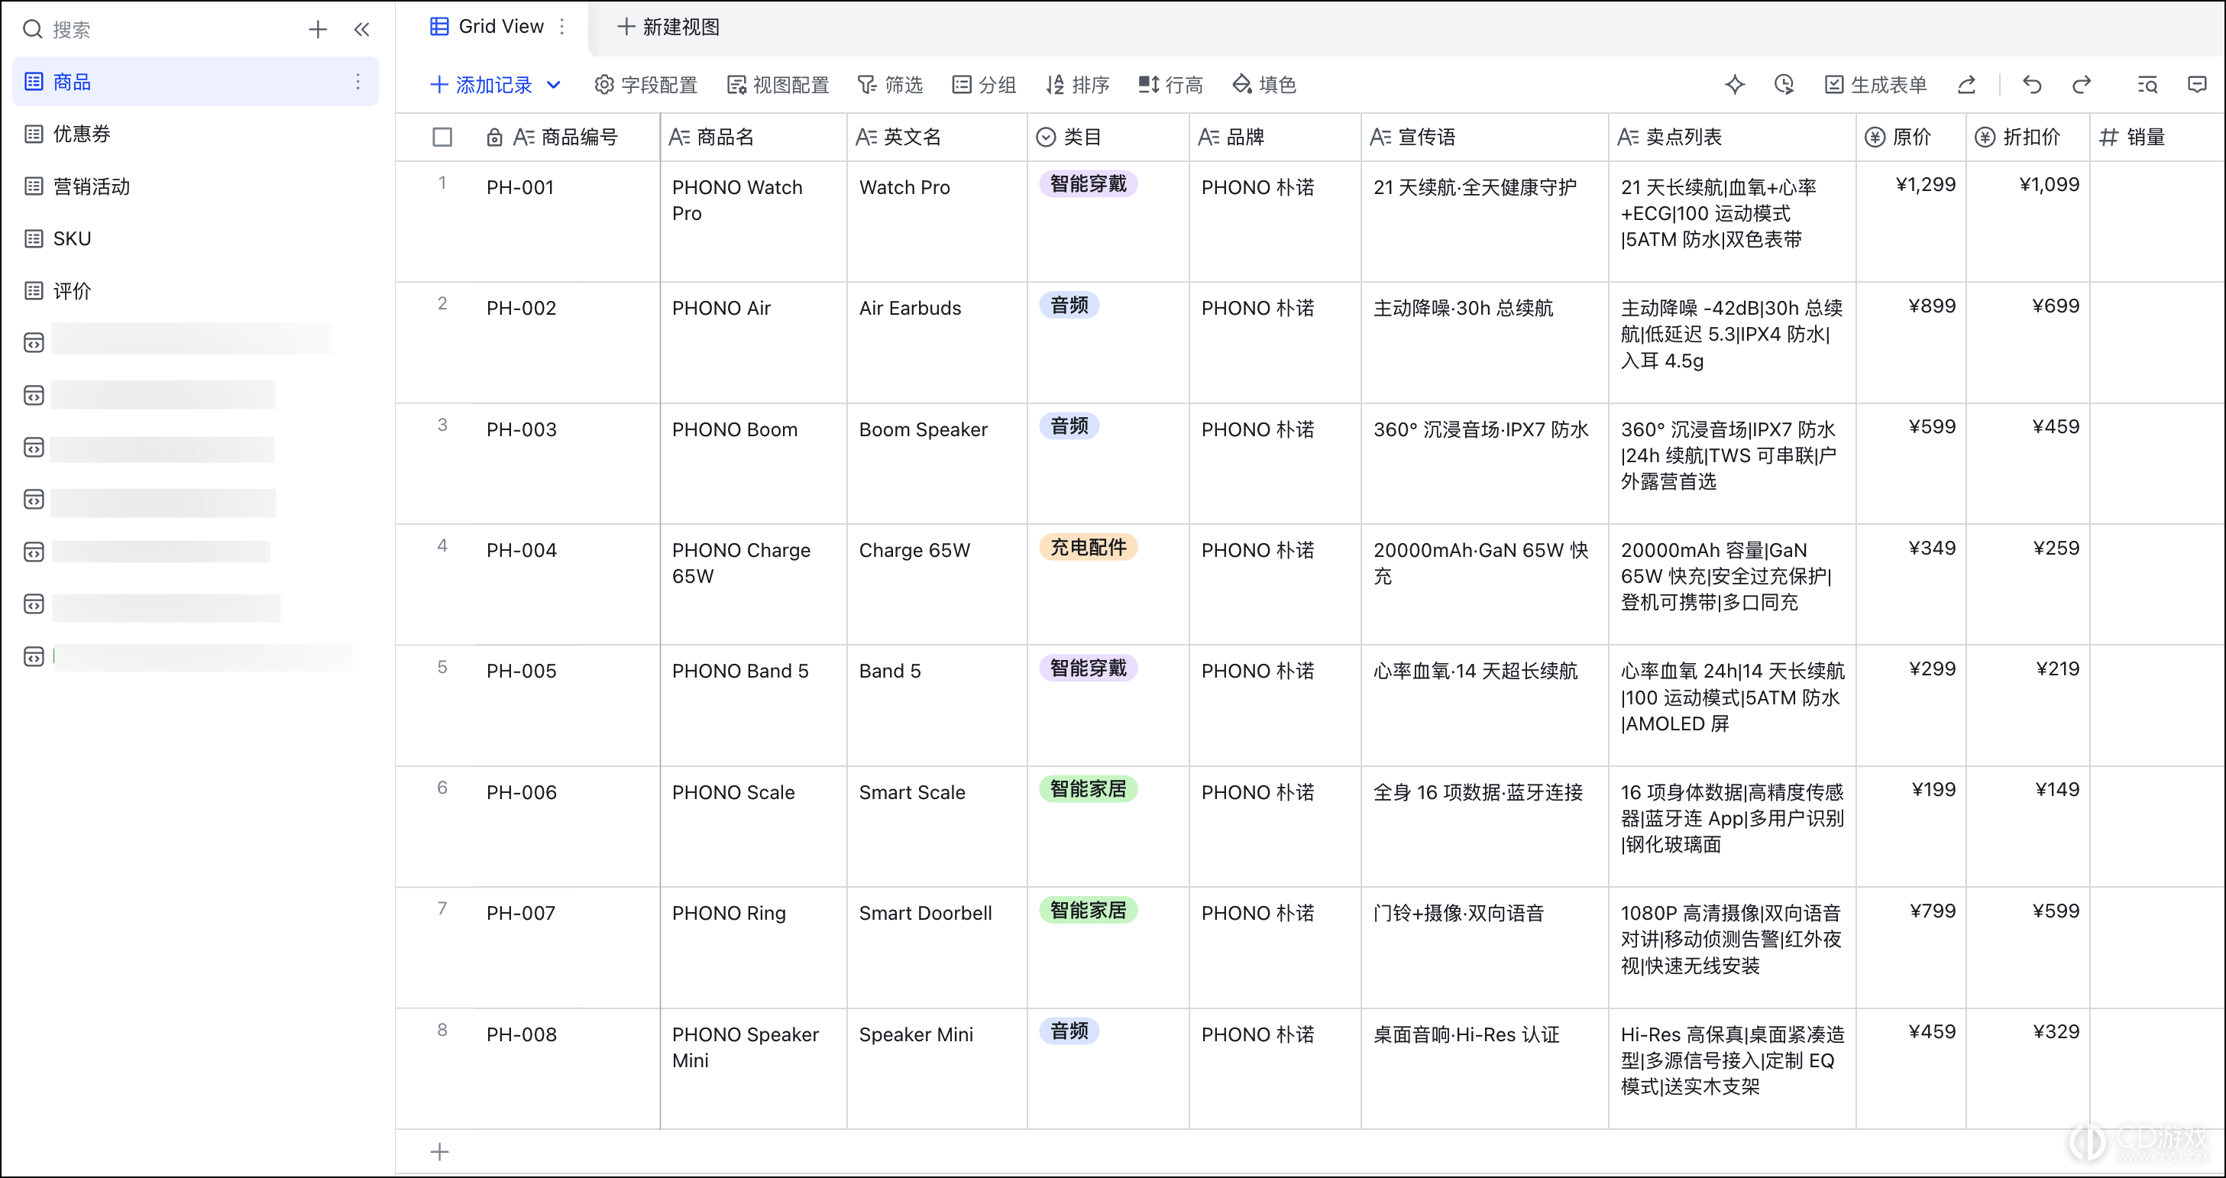
Task: Open the find-in-table search icon
Action: (x=2147, y=85)
